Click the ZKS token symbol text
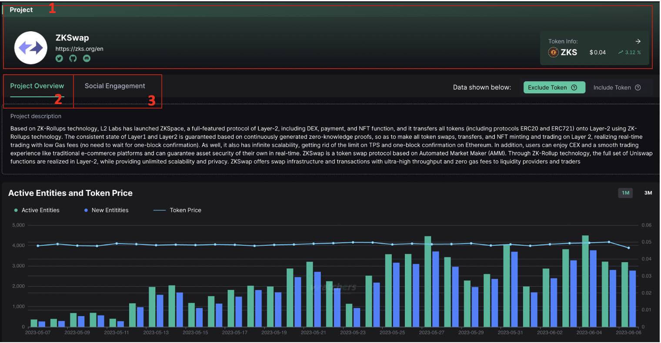 coord(569,53)
